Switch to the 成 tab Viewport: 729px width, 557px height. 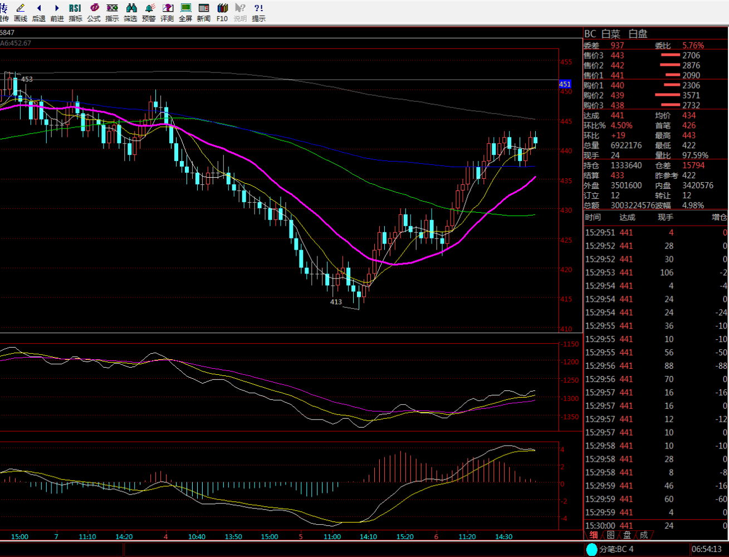coord(644,535)
